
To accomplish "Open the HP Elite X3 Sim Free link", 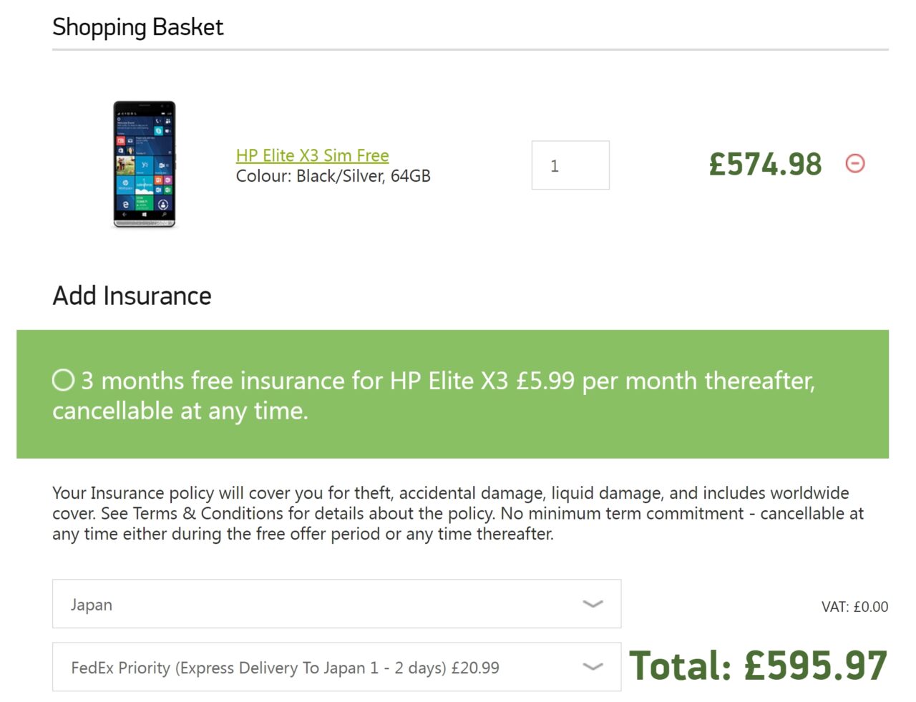I will (312, 155).
